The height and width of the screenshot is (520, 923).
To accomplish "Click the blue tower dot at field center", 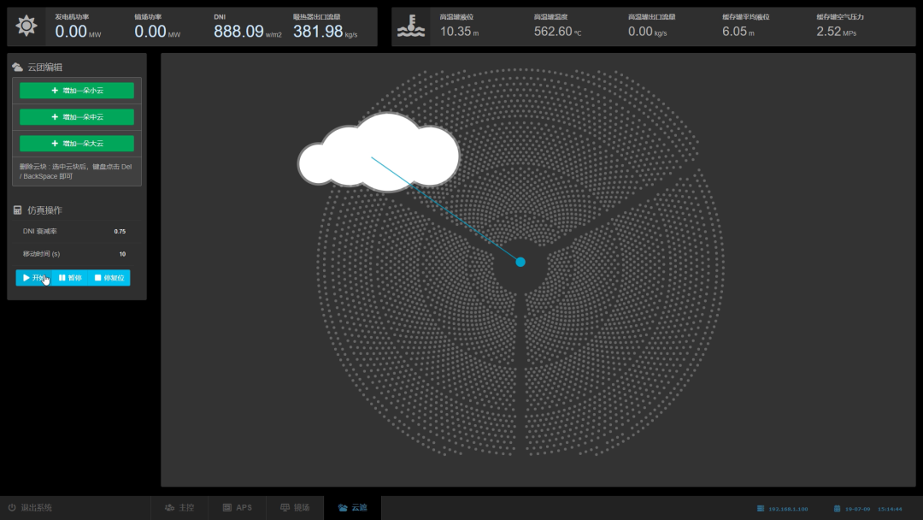I will pos(520,262).
